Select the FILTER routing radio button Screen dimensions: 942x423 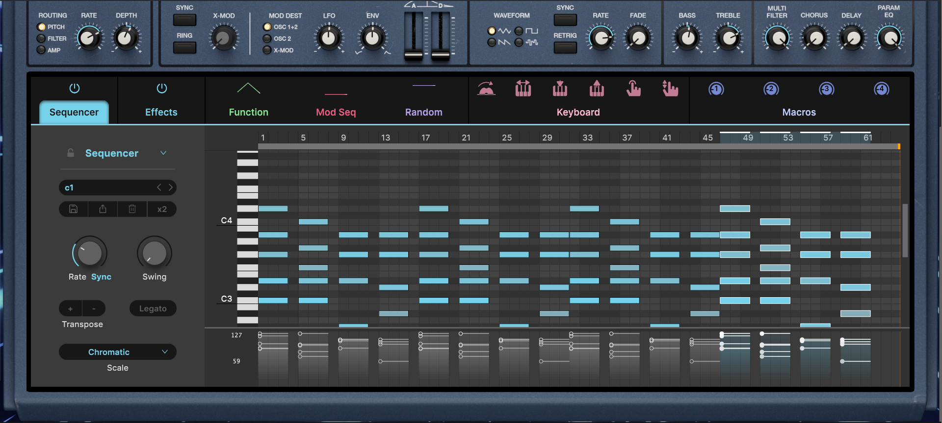point(41,39)
